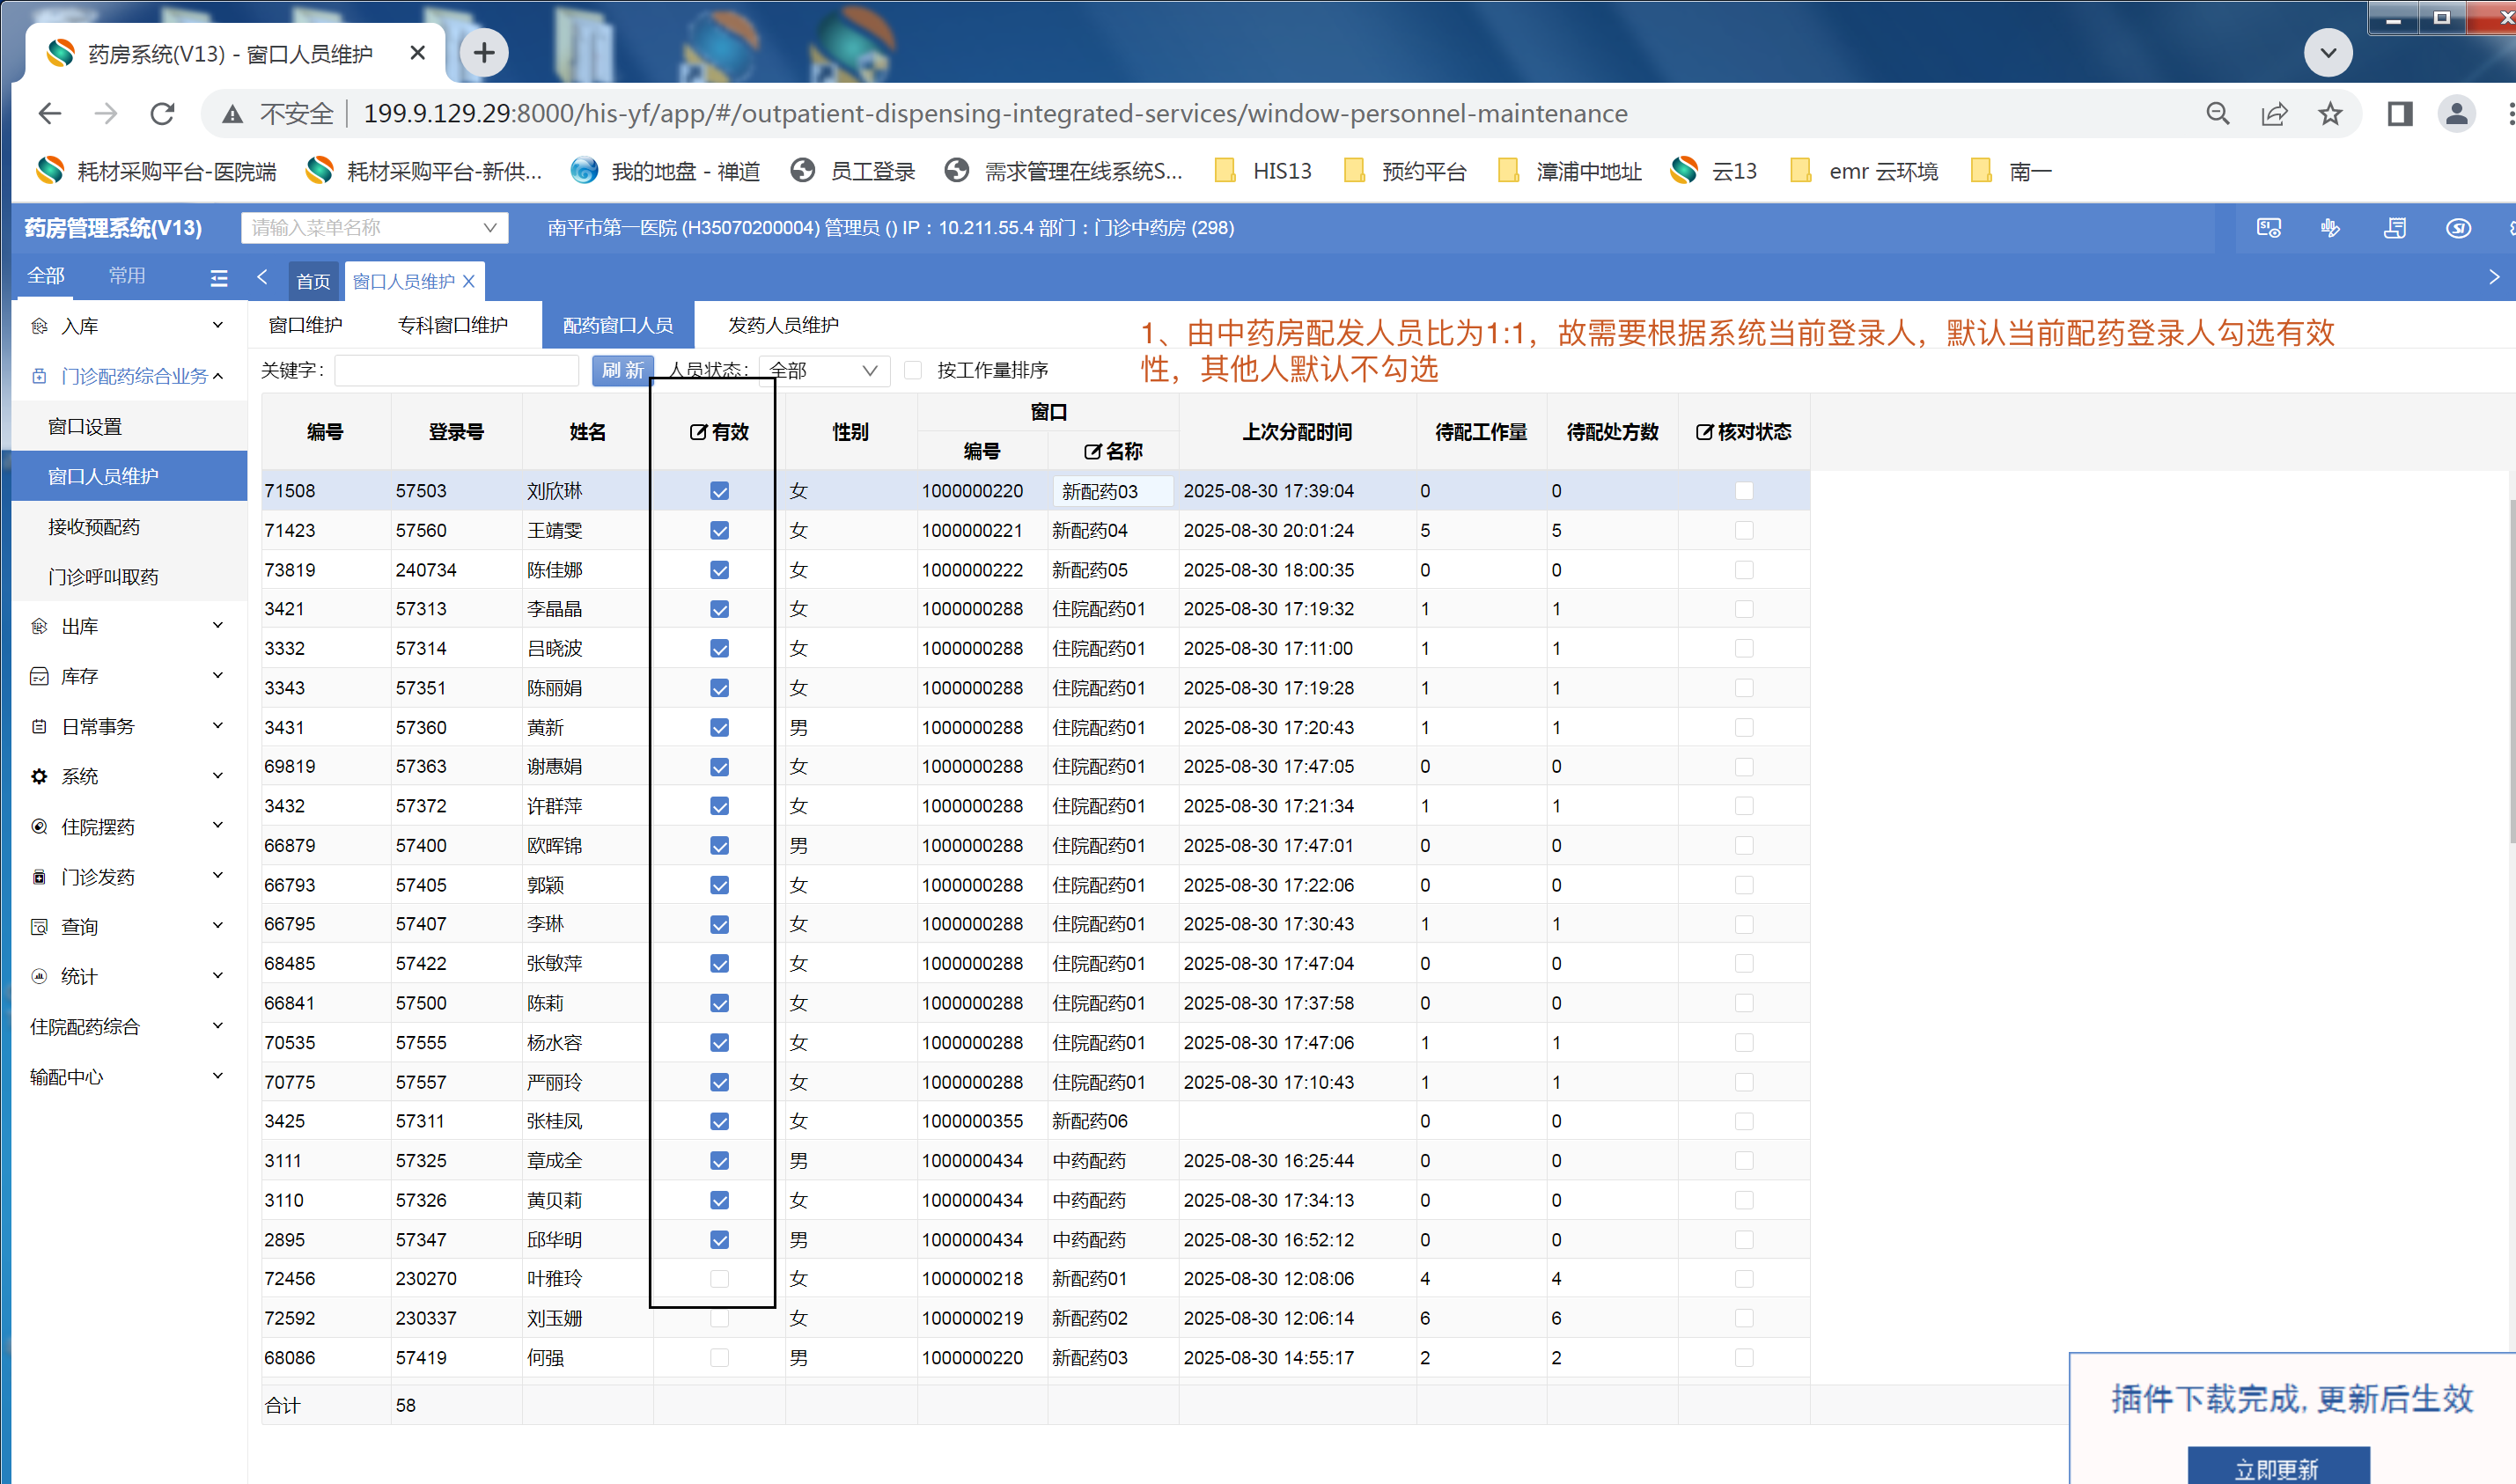Screen dimensions: 2516x1484
Task: Switch to the 发药人员维护 tab
Action: click(x=783, y=325)
